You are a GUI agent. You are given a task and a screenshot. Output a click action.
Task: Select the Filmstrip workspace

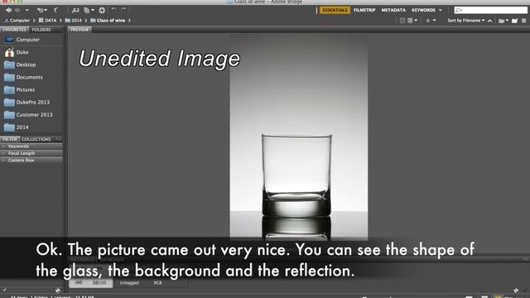coord(364,10)
